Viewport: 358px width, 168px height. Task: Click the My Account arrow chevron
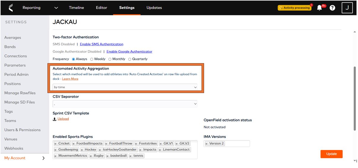coord(44,158)
